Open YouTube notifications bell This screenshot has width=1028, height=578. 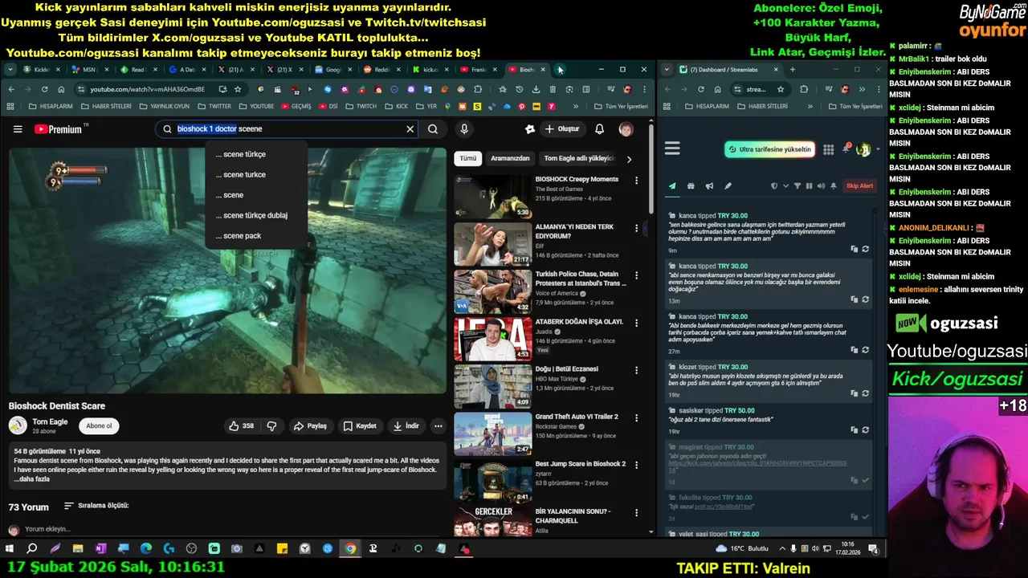[599, 129]
